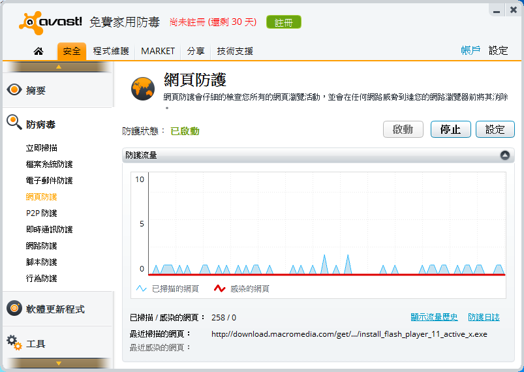Open the 防護日誌 link
Image resolution: width=524 pixels, height=372 pixels.
pos(484,317)
